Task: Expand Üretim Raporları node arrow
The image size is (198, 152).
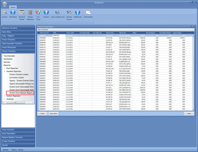Action: coord(5,96)
